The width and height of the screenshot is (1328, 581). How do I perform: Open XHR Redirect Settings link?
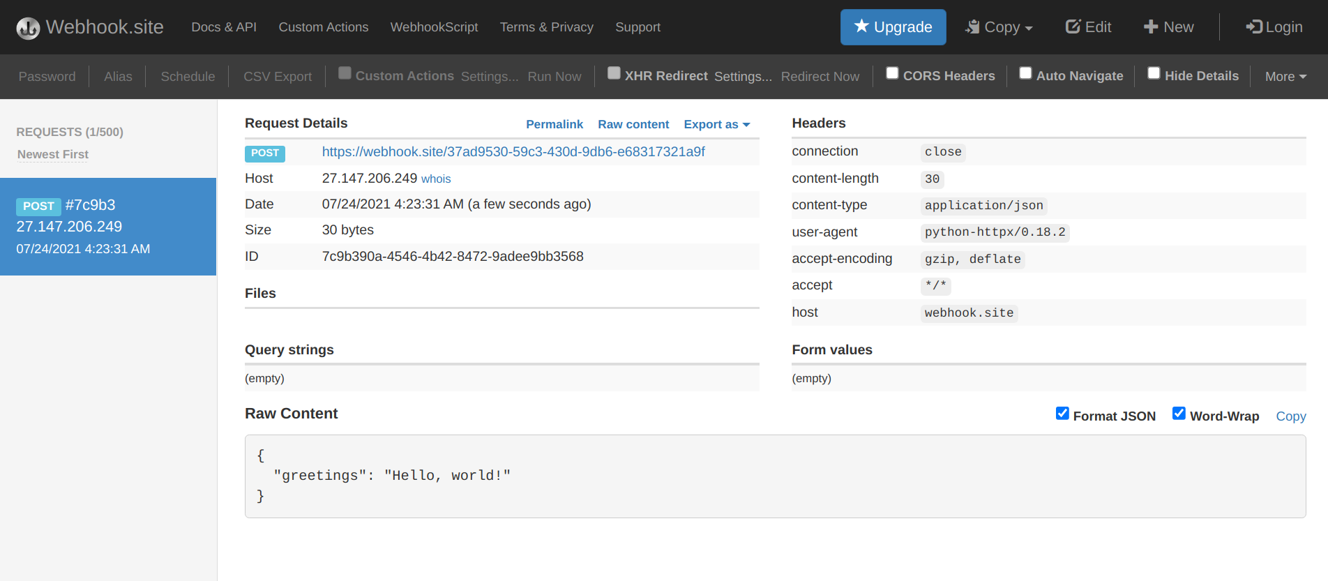click(x=743, y=77)
